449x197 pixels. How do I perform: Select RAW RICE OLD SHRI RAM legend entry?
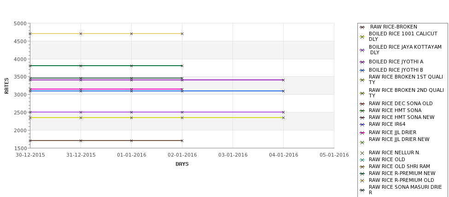pos(399,166)
